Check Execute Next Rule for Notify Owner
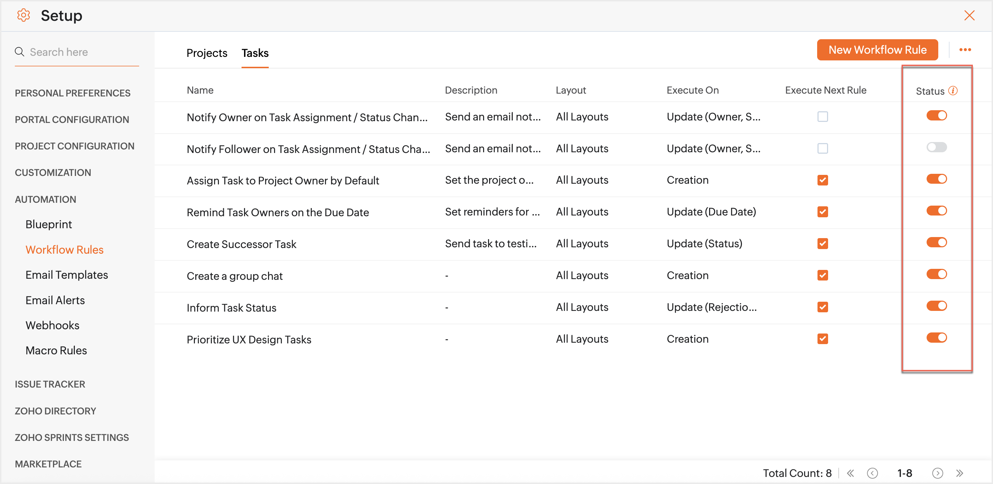Viewport: 993px width, 484px height. tap(823, 117)
